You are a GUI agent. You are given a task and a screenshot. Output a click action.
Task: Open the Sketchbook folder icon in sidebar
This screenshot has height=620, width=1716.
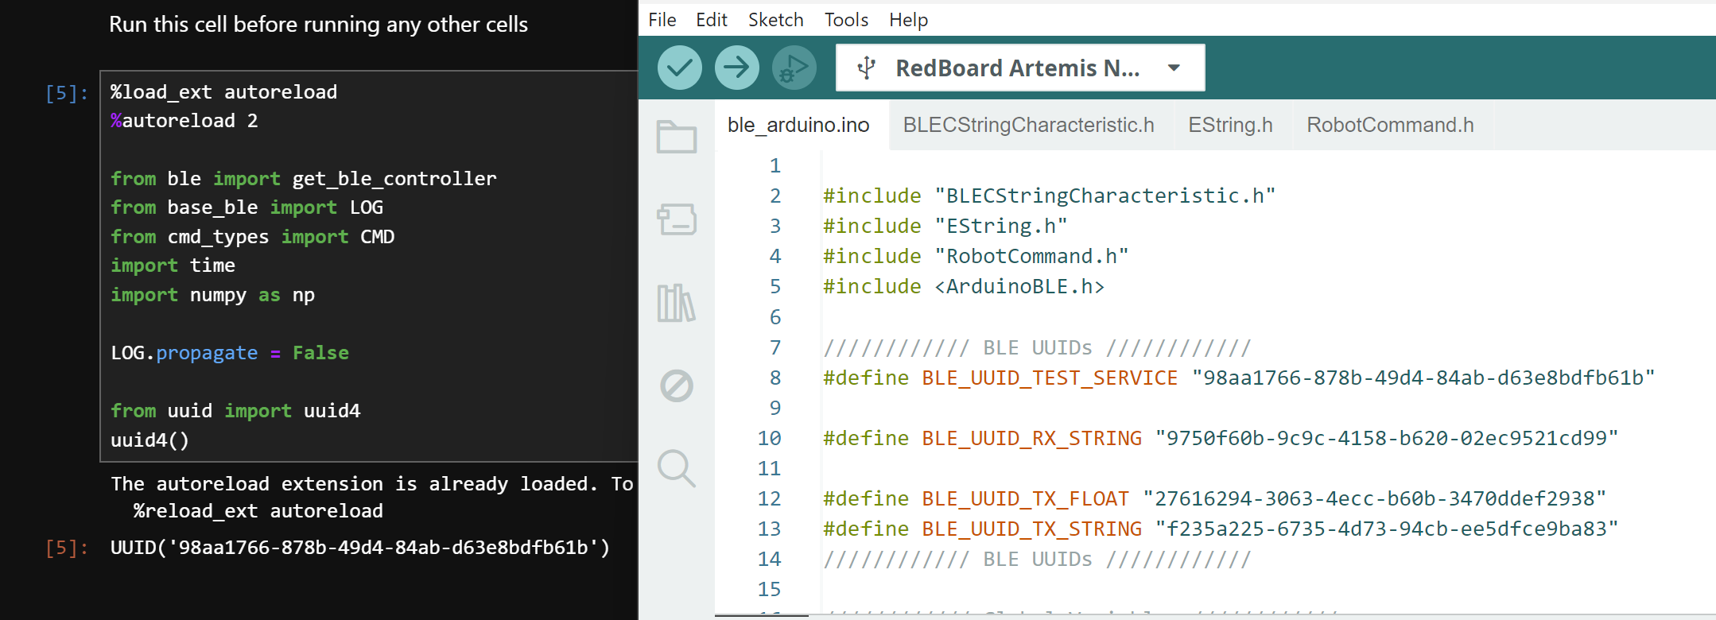[x=677, y=137]
